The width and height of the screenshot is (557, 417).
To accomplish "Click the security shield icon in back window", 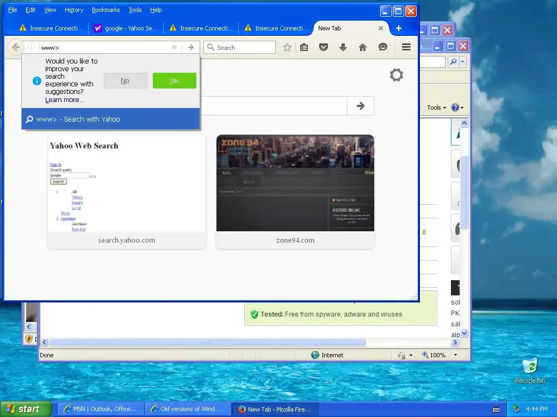I will point(29,339).
